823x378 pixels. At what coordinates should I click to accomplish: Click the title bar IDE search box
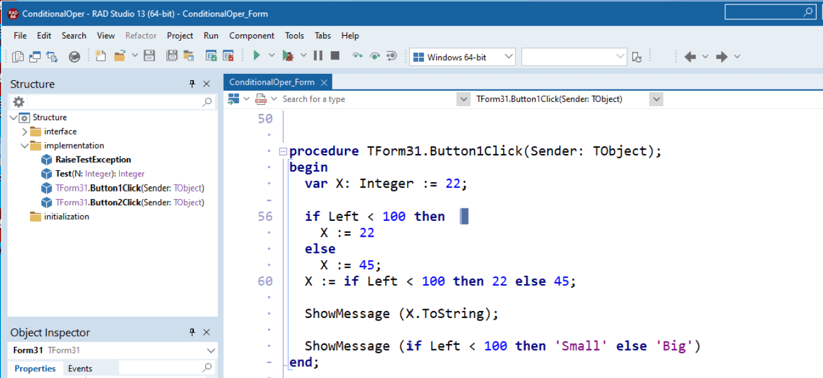pos(770,12)
